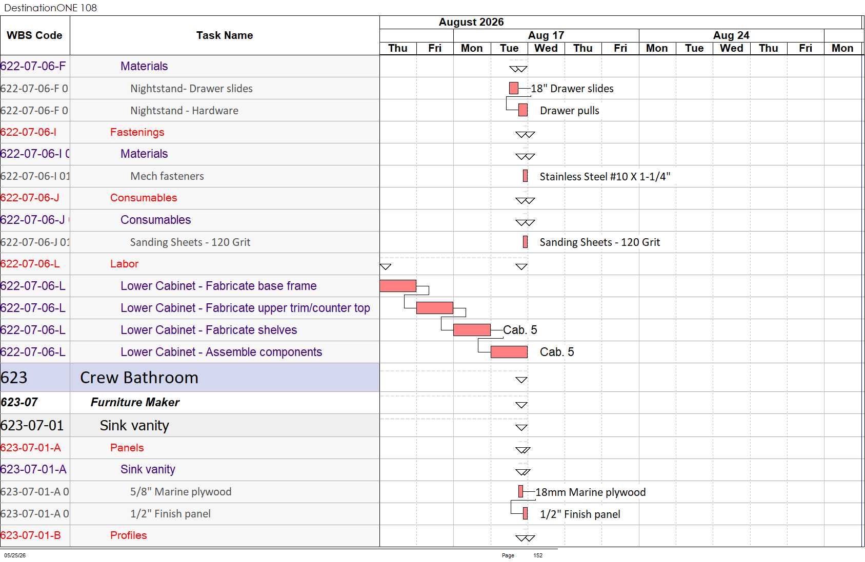Open the Lower Cabinet - Fabricate base frame task

coord(218,286)
